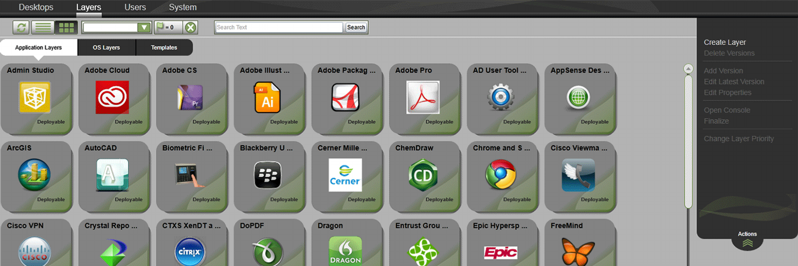Image resolution: width=798 pixels, height=266 pixels.
Task: Select the Dragon layer icon
Action: coord(345,252)
